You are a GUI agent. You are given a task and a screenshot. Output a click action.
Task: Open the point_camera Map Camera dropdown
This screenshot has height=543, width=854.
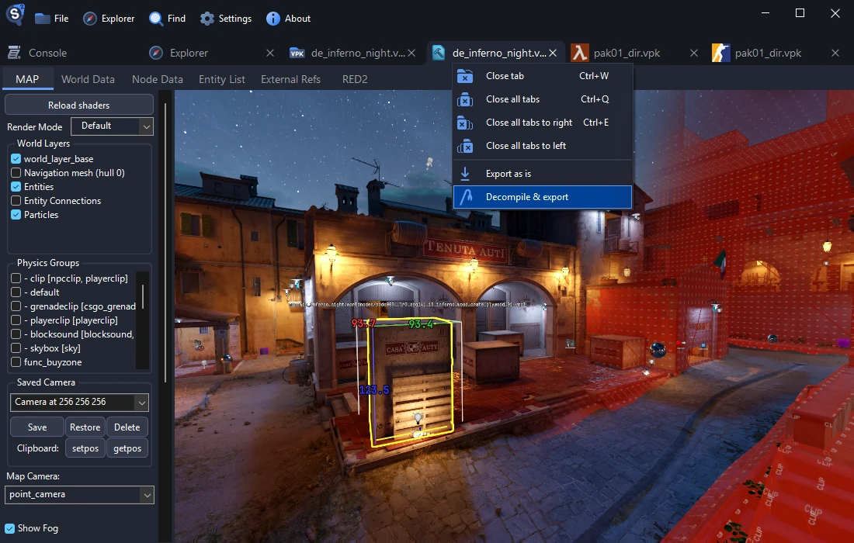[x=78, y=494]
